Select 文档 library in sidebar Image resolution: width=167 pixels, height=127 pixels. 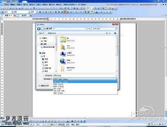coord(45,65)
